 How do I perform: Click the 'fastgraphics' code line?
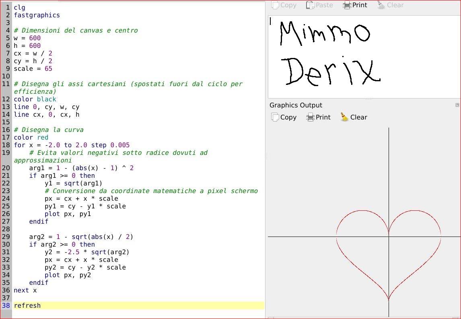pyautogui.click(x=37, y=15)
